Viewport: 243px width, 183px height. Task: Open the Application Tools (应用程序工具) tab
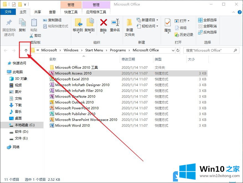[96, 12]
